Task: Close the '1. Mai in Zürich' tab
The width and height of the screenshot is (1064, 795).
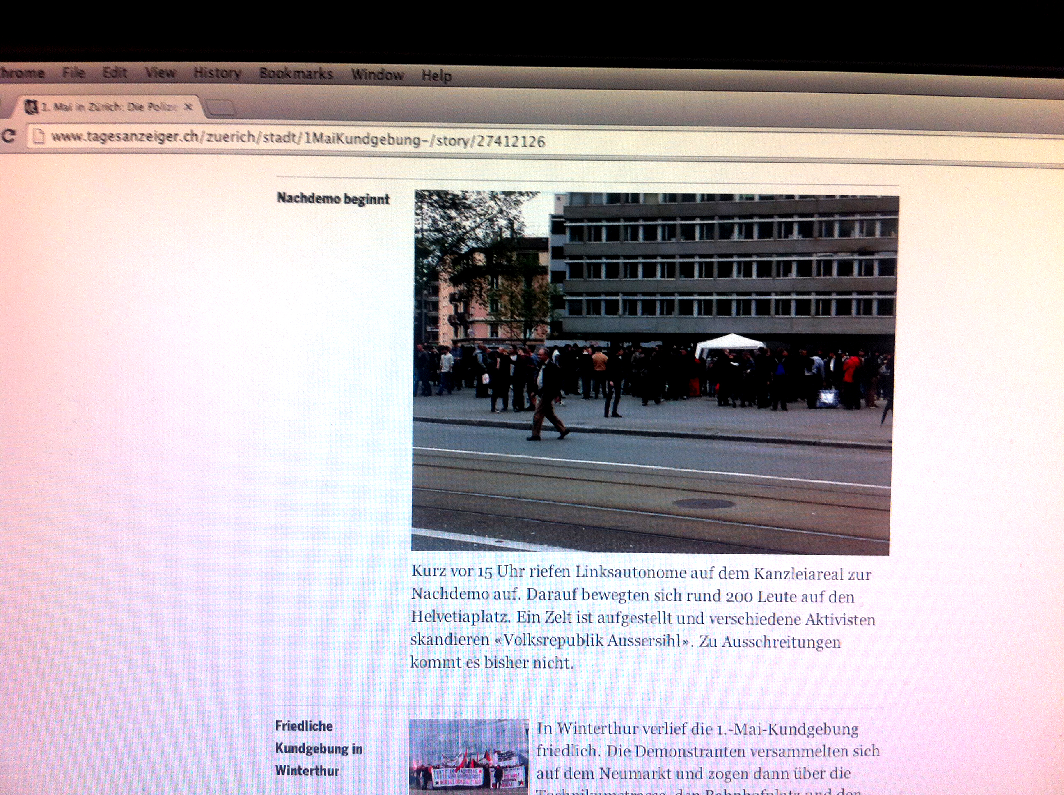Action: click(188, 107)
